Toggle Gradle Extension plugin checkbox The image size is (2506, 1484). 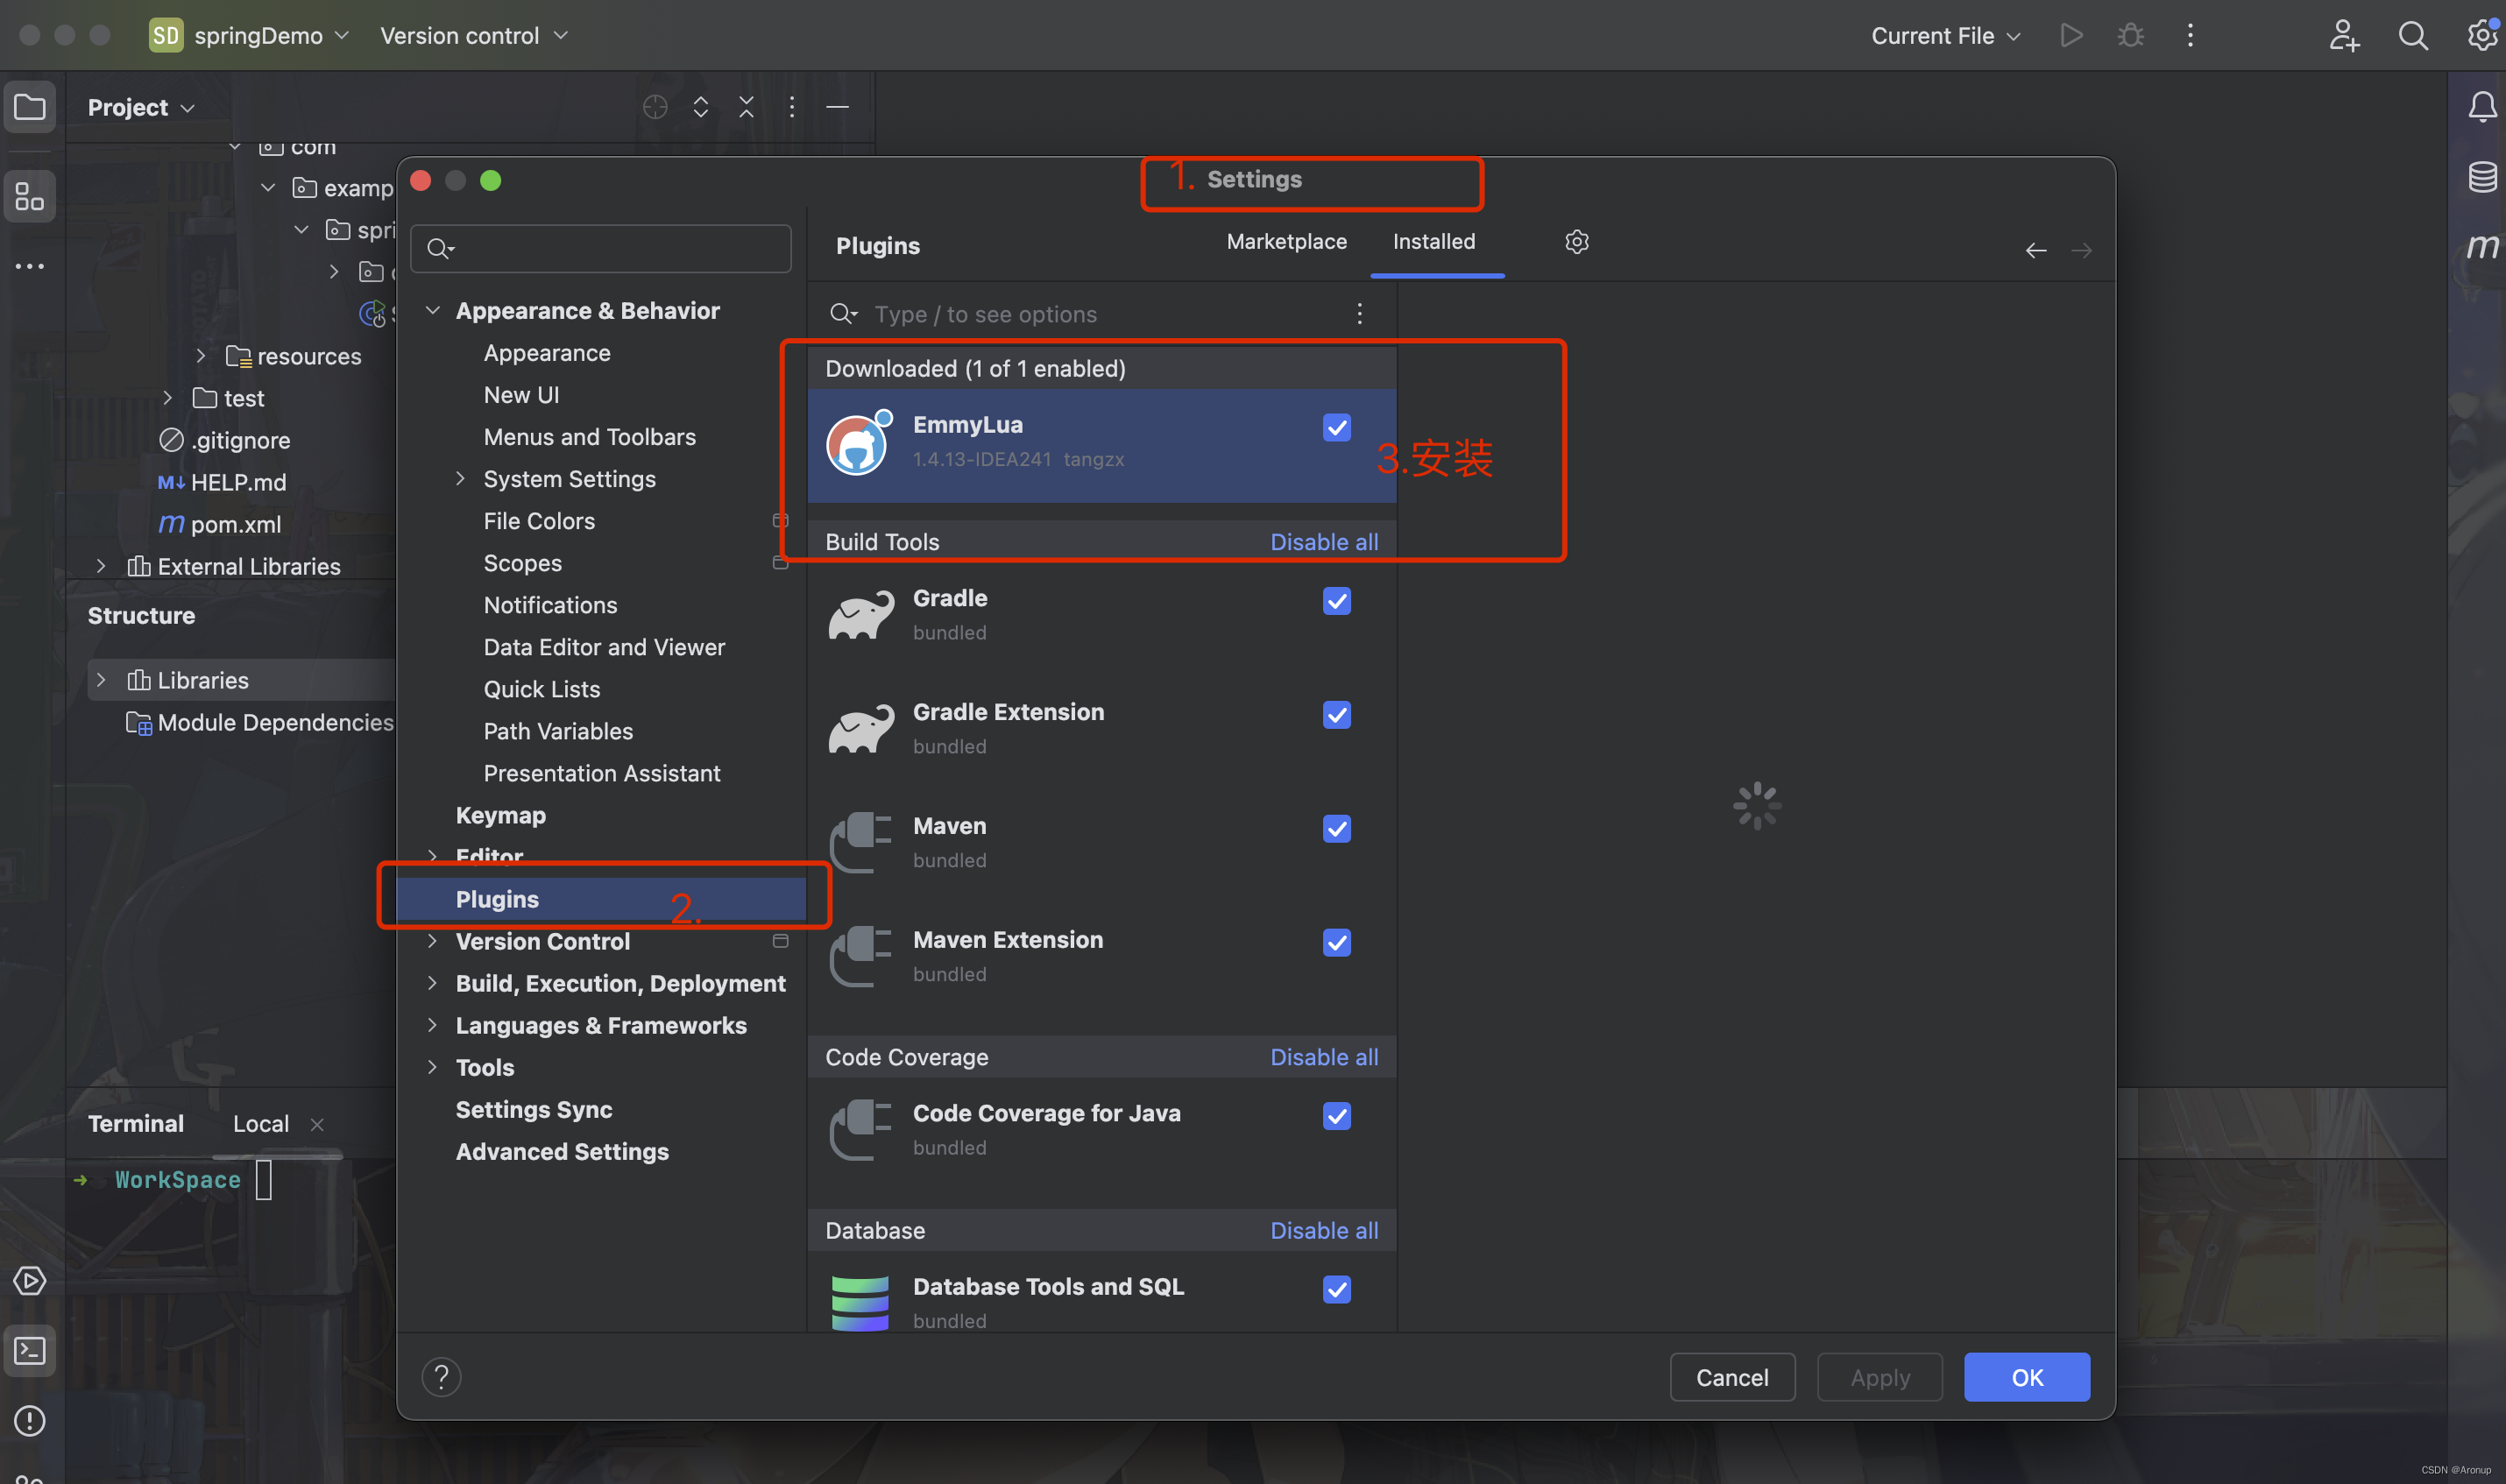(1337, 715)
